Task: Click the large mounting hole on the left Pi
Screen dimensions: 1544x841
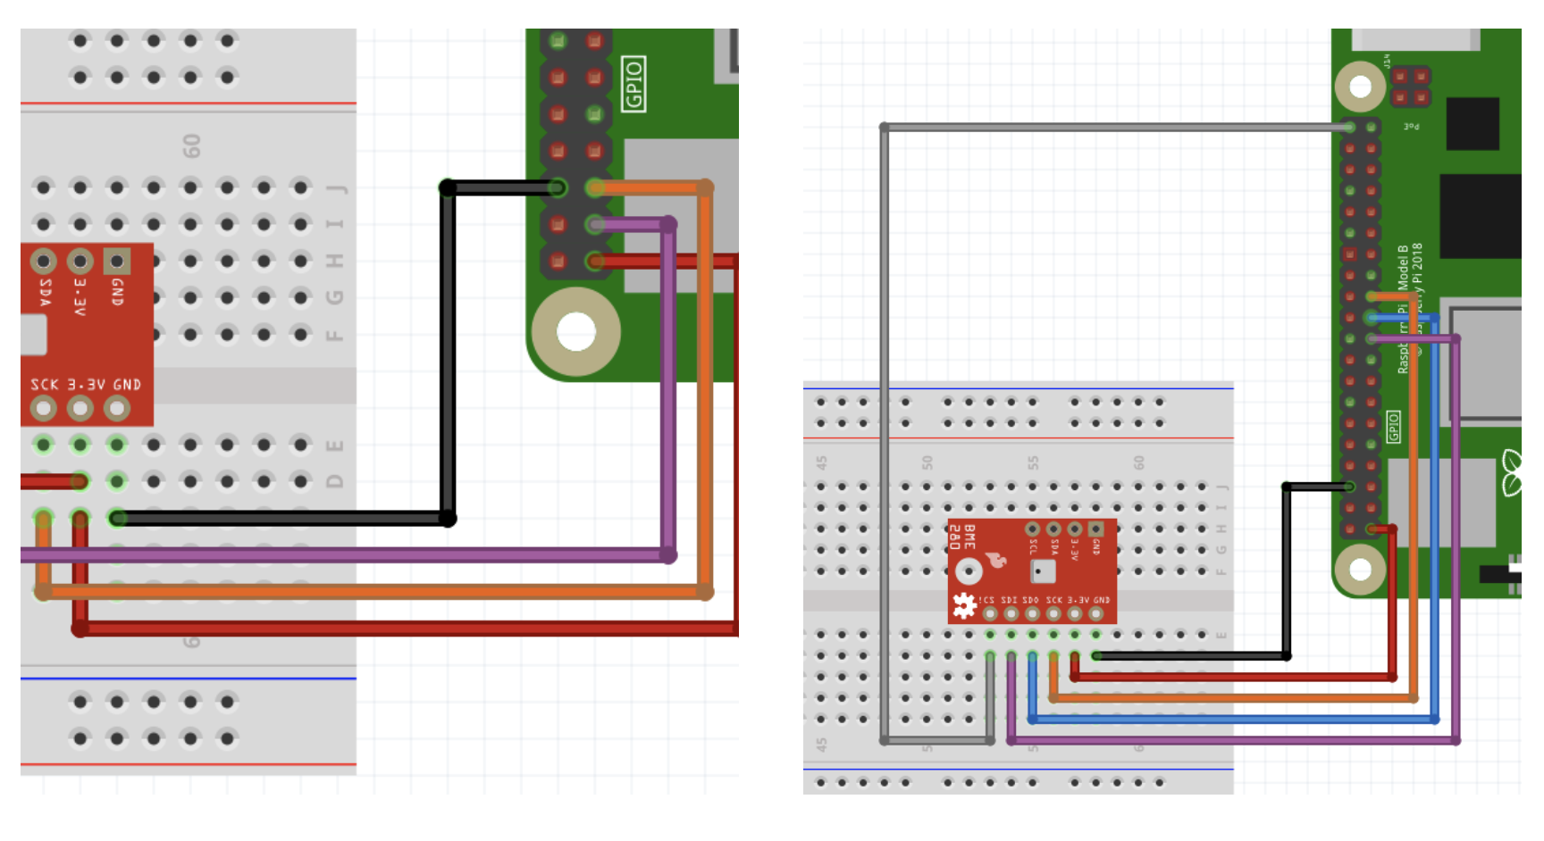Action: click(x=576, y=330)
